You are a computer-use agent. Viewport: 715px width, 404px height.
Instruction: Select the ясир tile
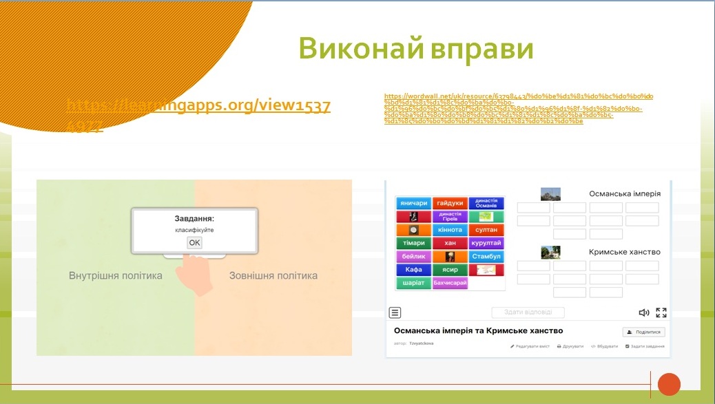450,269
